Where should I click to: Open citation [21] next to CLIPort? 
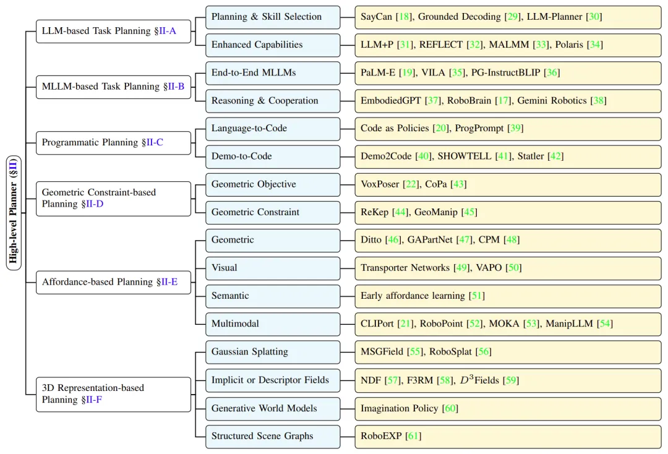pos(406,323)
